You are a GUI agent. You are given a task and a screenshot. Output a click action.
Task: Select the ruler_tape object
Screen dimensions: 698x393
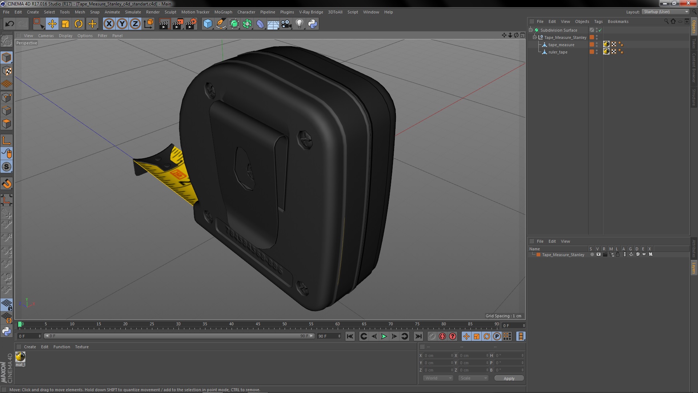(x=558, y=52)
